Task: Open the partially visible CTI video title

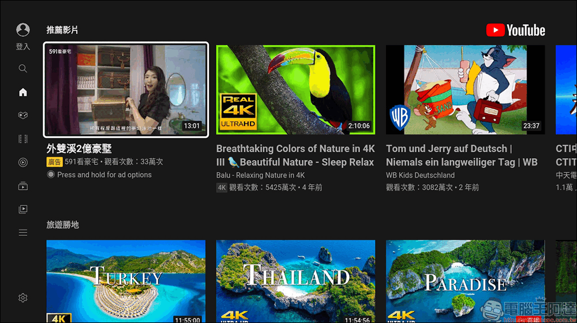Action: pos(566,155)
